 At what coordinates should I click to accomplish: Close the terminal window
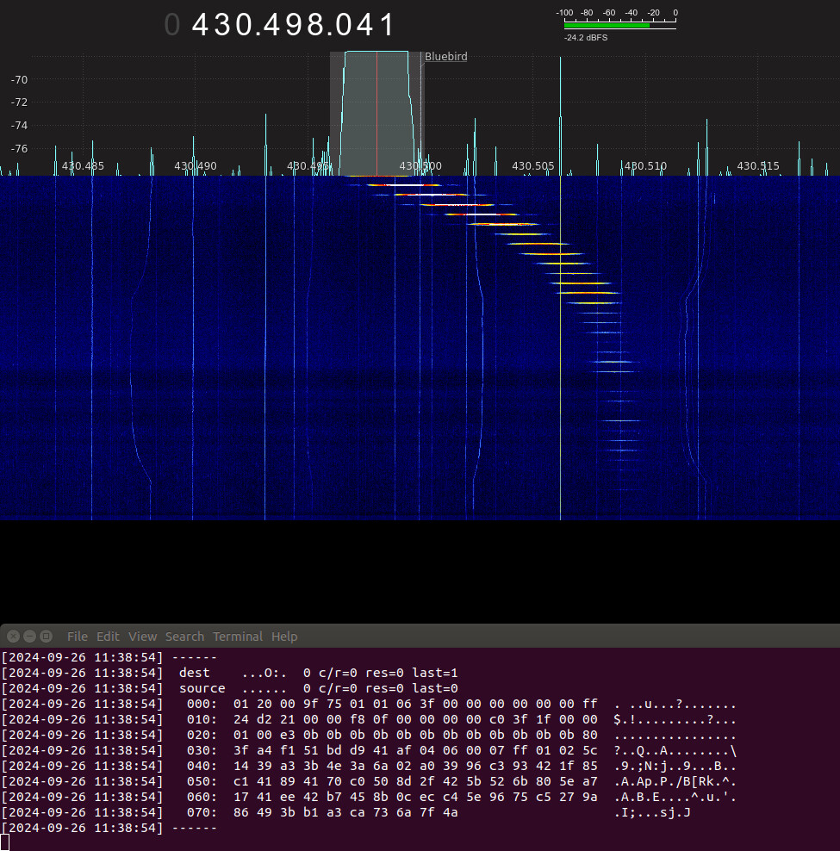tap(13, 637)
